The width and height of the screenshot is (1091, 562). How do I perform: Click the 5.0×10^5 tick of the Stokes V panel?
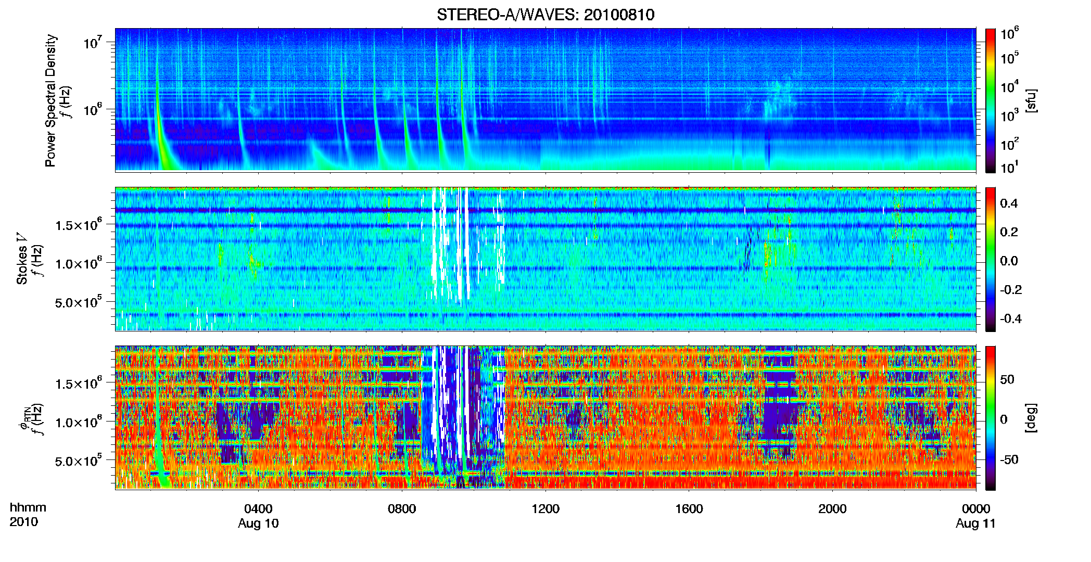78,302
